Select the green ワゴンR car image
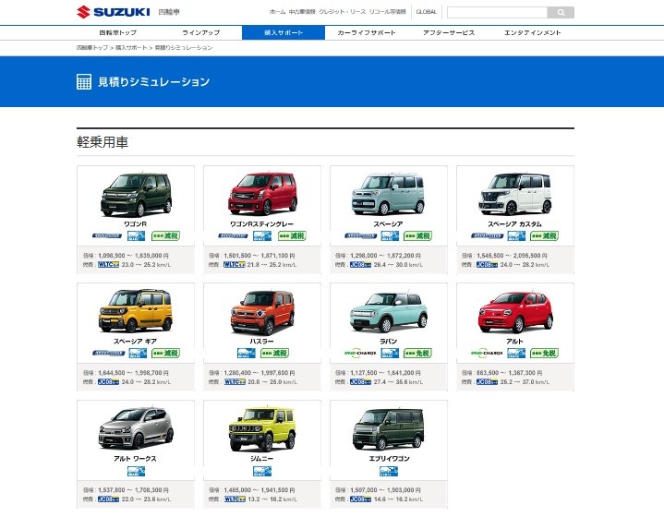 (x=136, y=194)
